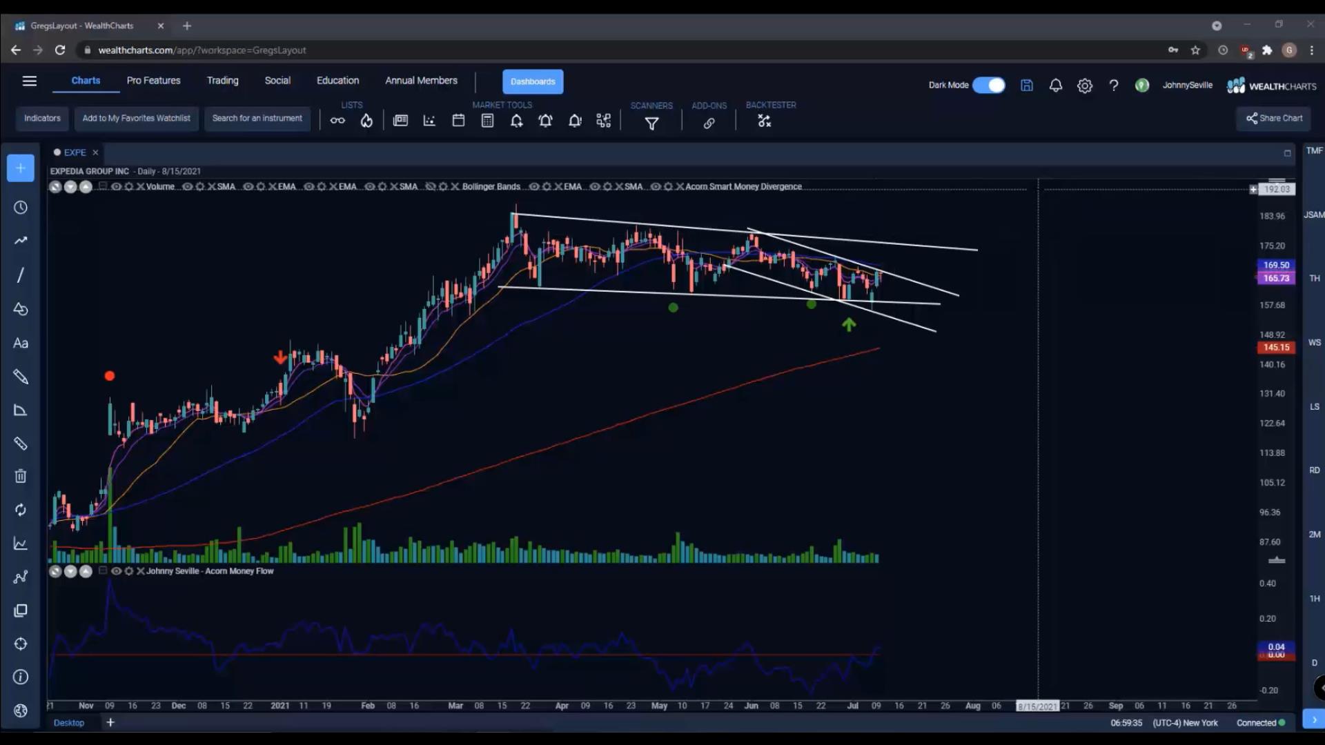The image size is (1325, 745).
Task: Switch to the Charts tab
Action: pyautogui.click(x=86, y=81)
